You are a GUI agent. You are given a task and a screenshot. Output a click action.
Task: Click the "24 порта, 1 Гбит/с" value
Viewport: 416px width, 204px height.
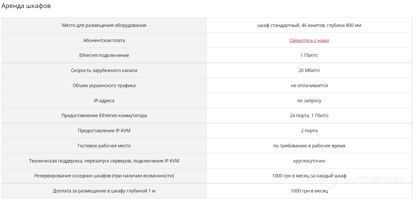(x=309, y=116)
